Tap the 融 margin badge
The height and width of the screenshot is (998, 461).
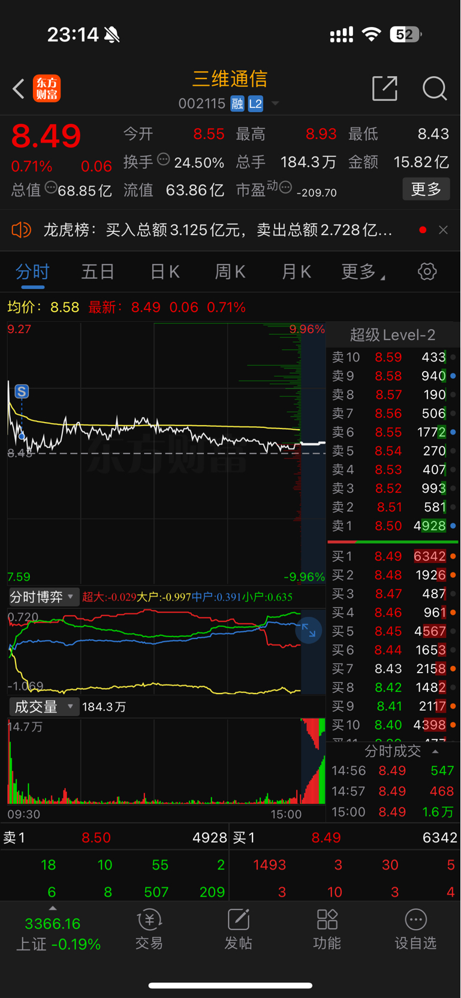(237, 104)
